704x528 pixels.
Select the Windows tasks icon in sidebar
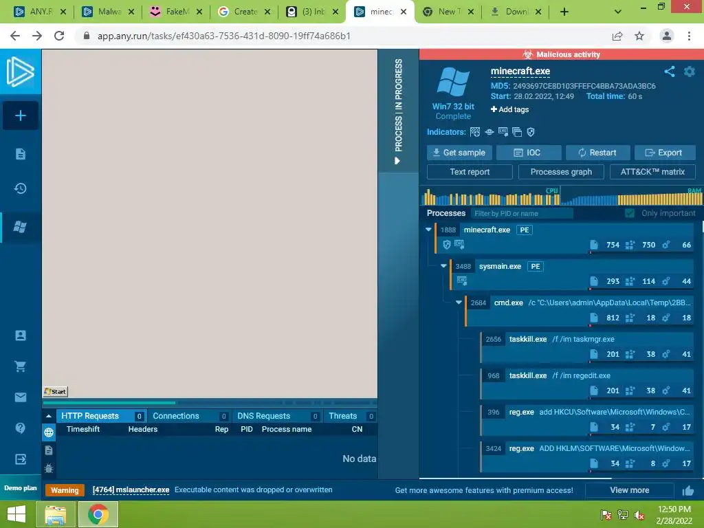tap(20, 227)
